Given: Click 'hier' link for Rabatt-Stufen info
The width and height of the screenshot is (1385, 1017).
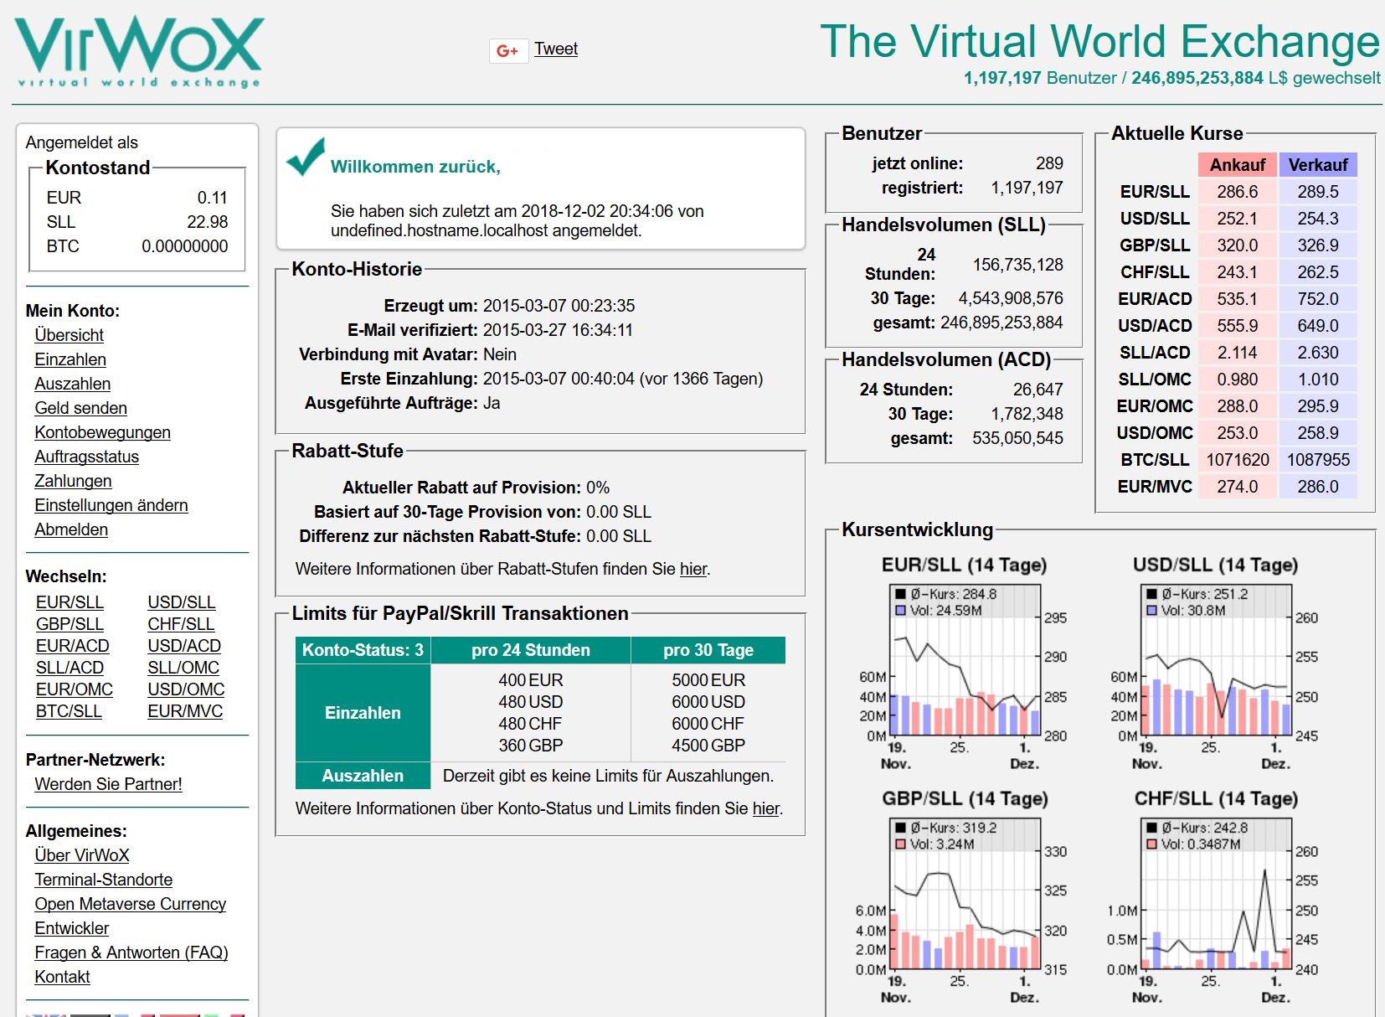Looking at the screenshot, I should coord(693,569).
